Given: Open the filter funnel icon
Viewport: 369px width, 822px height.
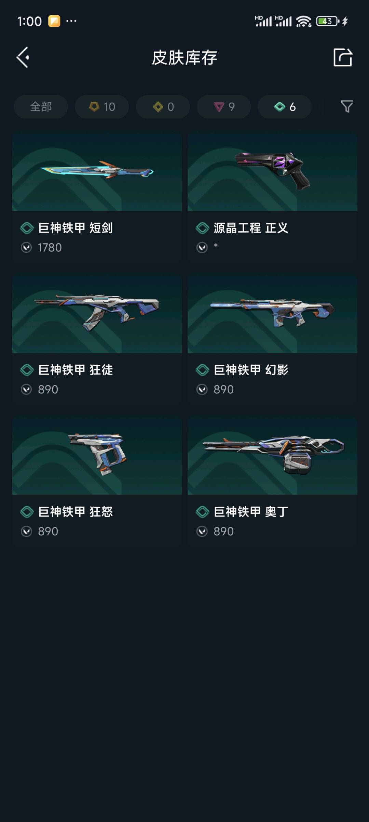Looking at the screenshot, I should (x=347, y=106).
